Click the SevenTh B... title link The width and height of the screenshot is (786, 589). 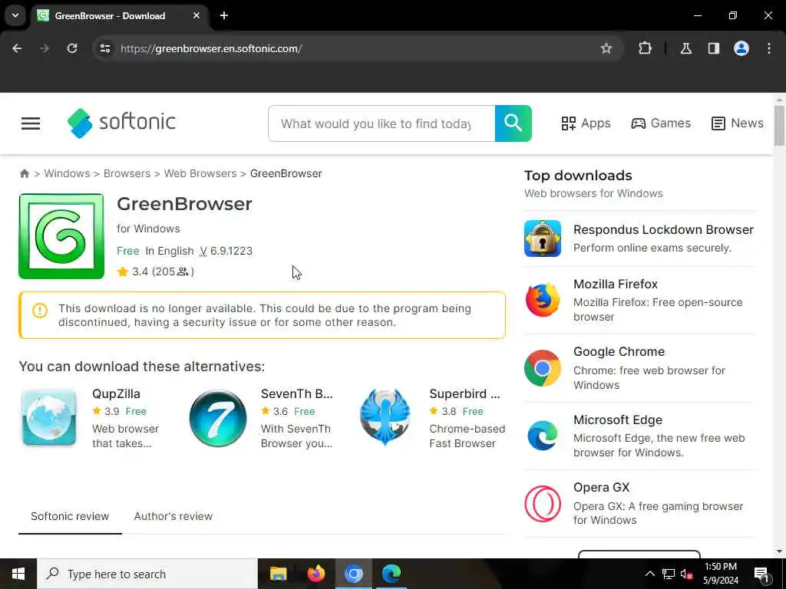pos(297,393)
